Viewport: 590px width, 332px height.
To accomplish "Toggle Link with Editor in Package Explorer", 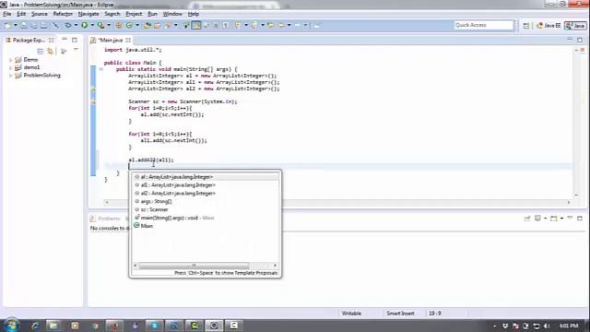I will 50,51.
